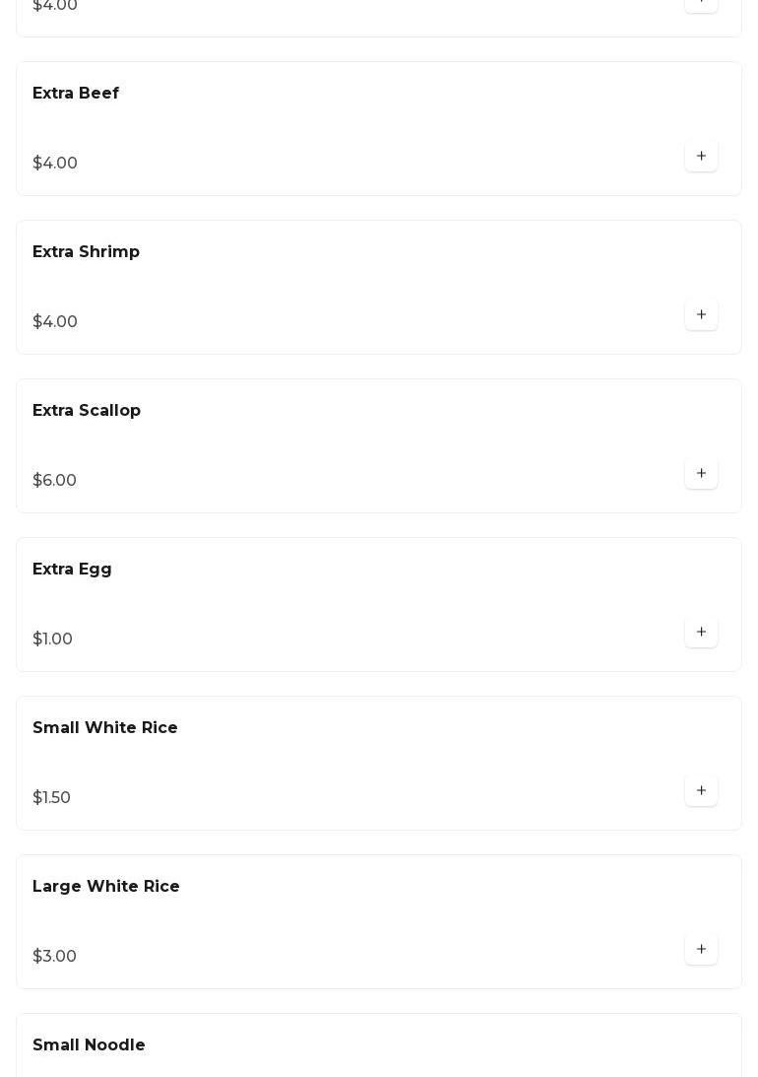Click the $4.00 price under Extra Beef

coord(54,164)
